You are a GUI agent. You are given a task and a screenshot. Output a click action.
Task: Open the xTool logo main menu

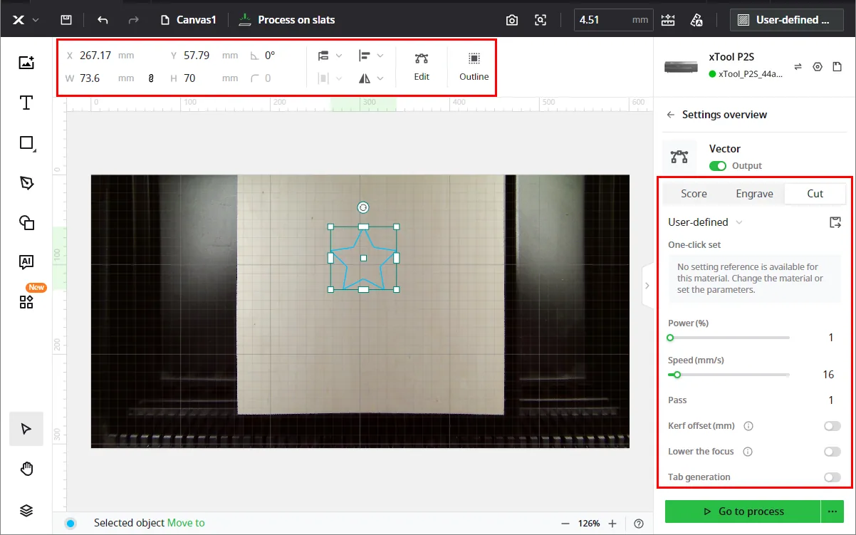pyautogui.click(x=19, y=20)
